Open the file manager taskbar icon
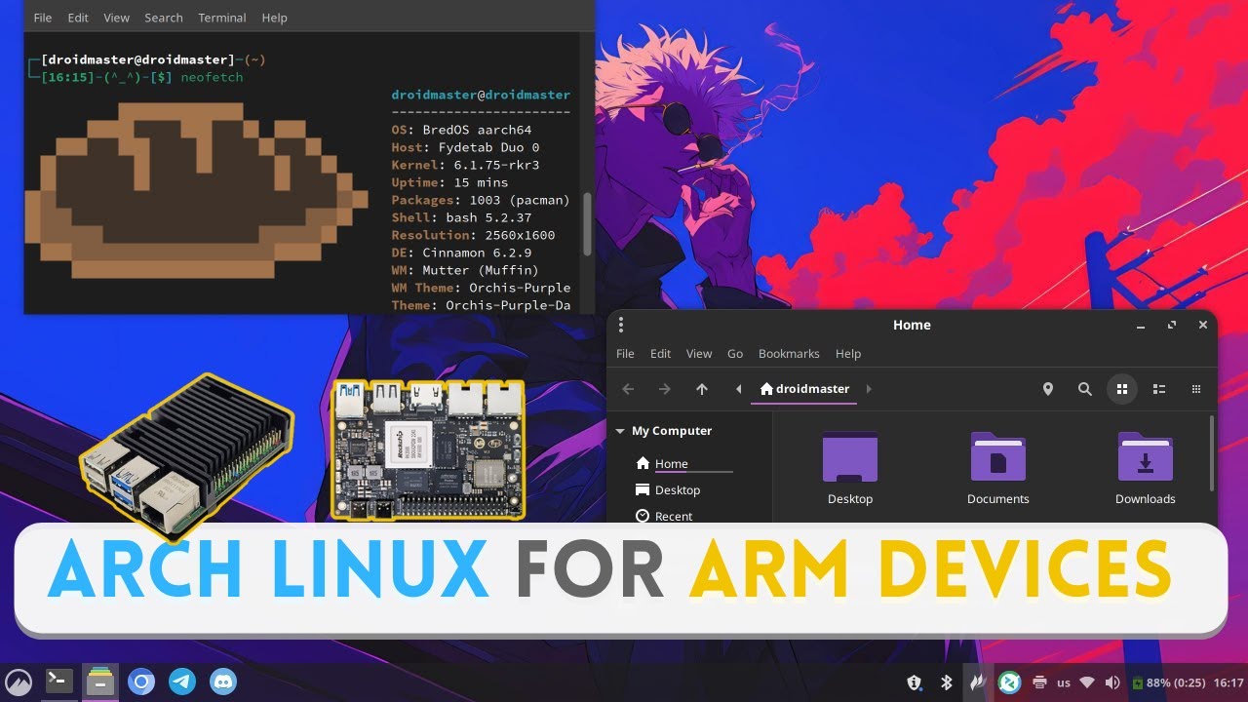Image resolution: width=1248 pixels, height=702 pixels. click(99, 681)
